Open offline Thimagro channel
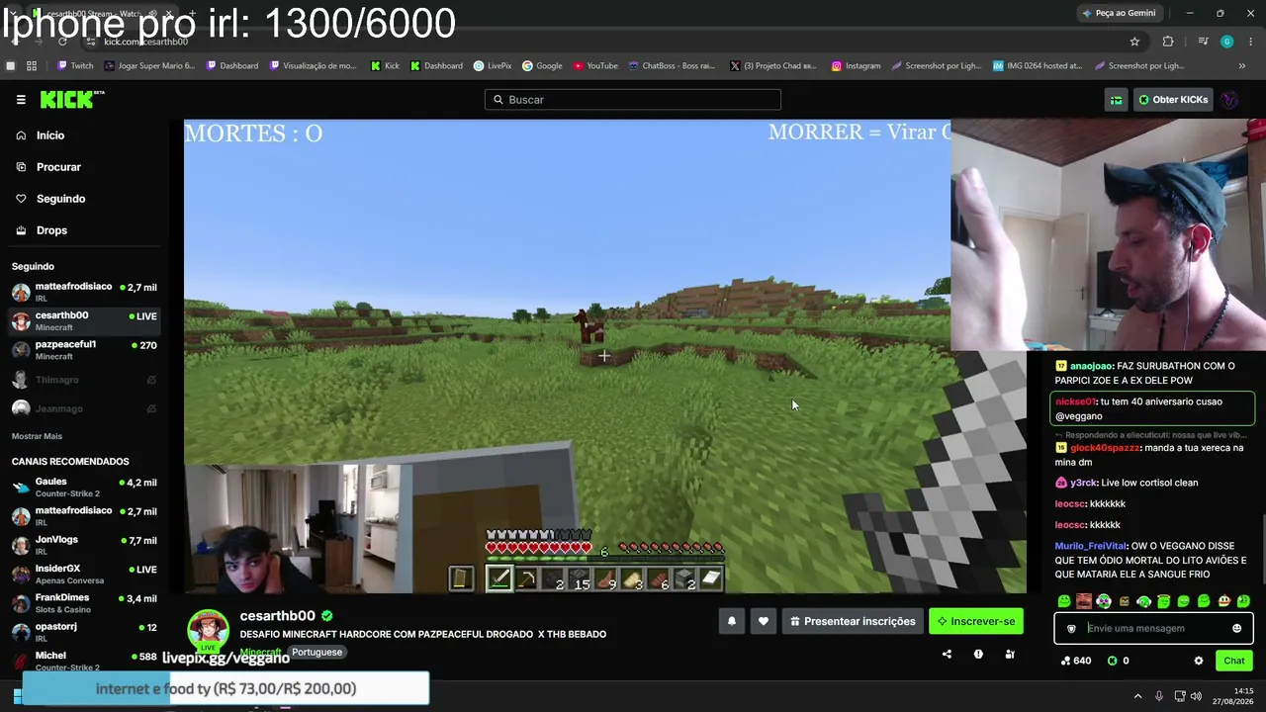 coord(84,380)
